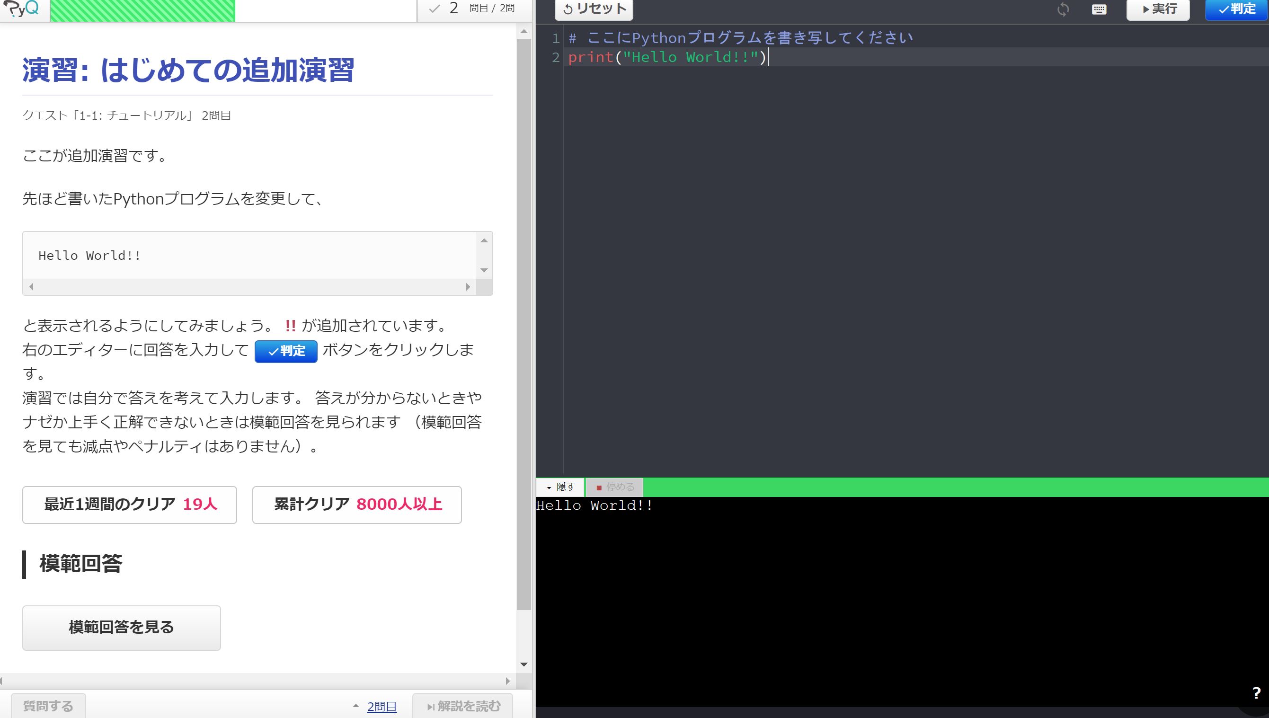This screenshot has width=1269, height=718.
Task: Expand question list arrow beside 2問目
Action: click(x=356, y=706)
